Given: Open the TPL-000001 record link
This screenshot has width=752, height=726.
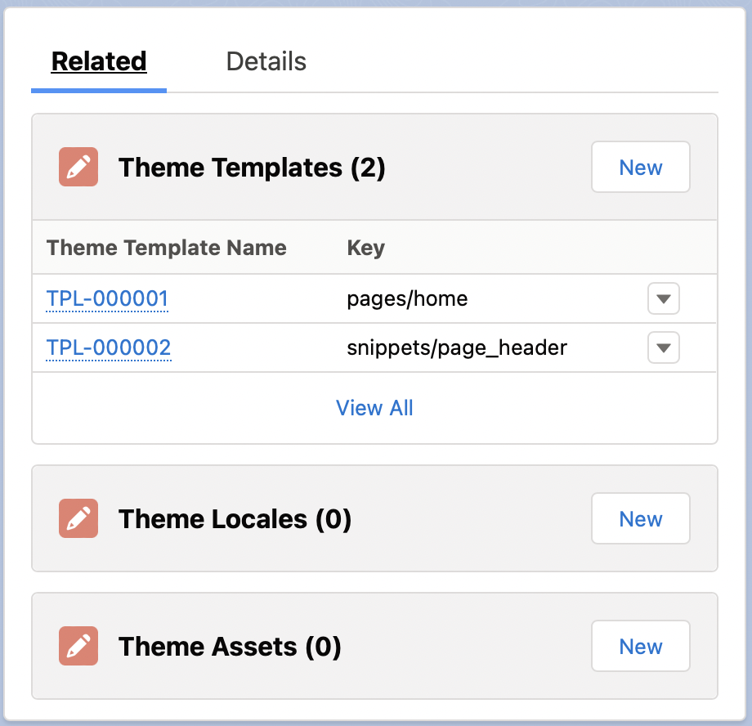Looking at the screenshot, I should 107,298.
